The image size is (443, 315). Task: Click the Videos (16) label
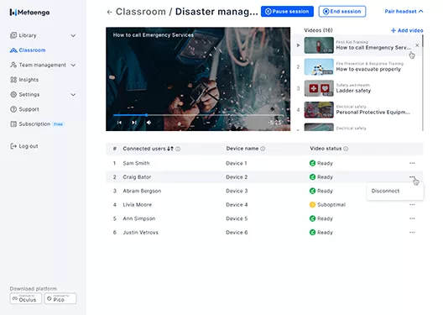tap(318, 30)
